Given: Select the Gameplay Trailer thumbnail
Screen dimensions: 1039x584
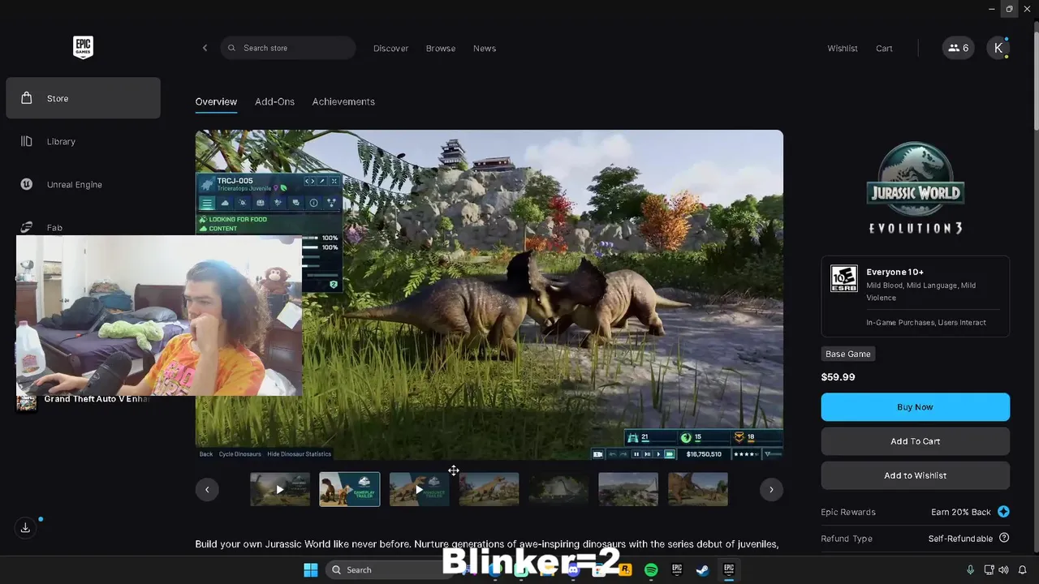Looking at the screenshot, I should pyautogui.click(x=350, y=489).
